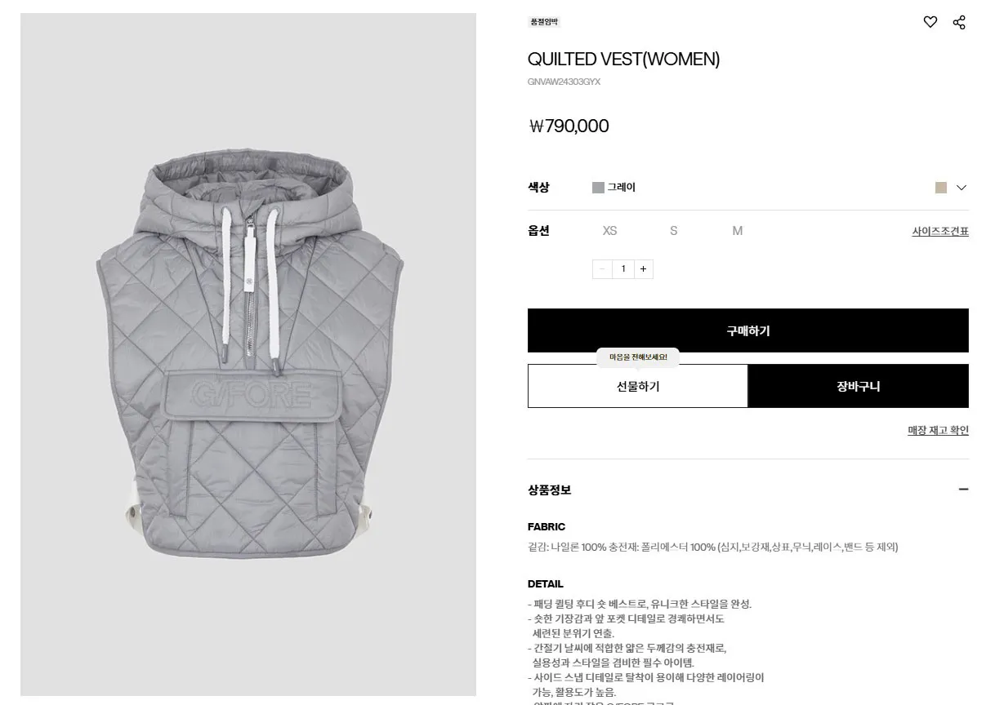Open the quilted vest product image
Screen dimensions: 995x705
pyautogui.click(x=248, y=354)
